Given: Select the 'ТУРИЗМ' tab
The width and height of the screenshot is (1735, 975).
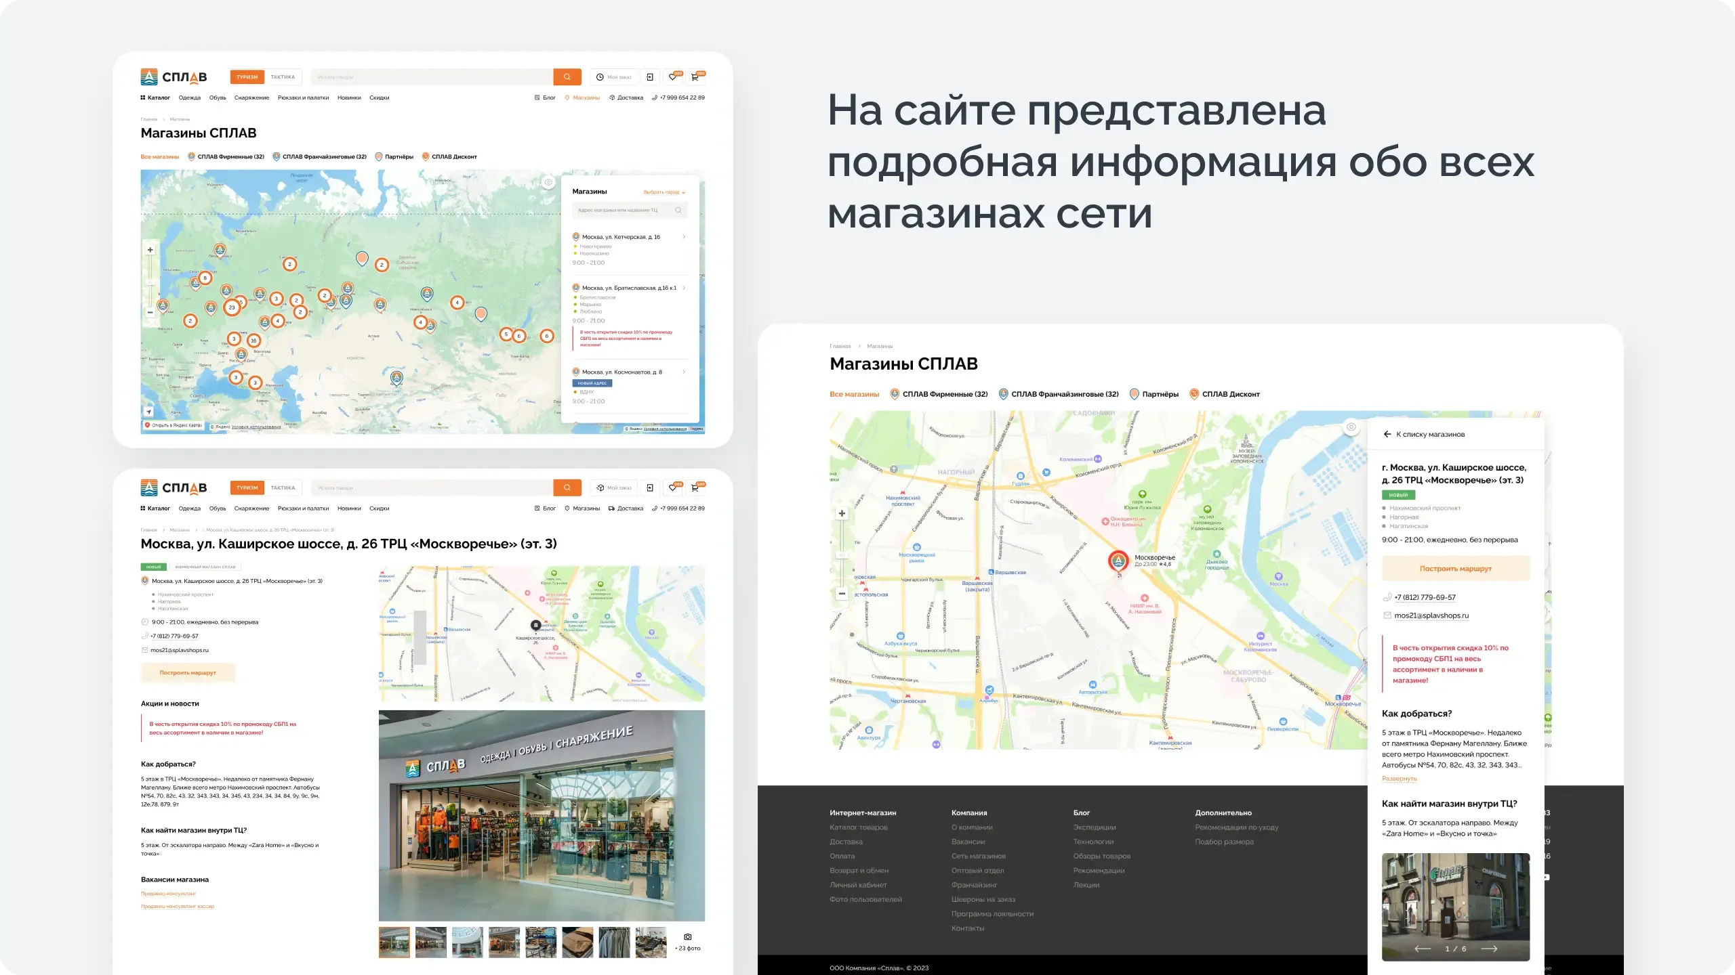Looking at the screenshot, I should 247,77.
